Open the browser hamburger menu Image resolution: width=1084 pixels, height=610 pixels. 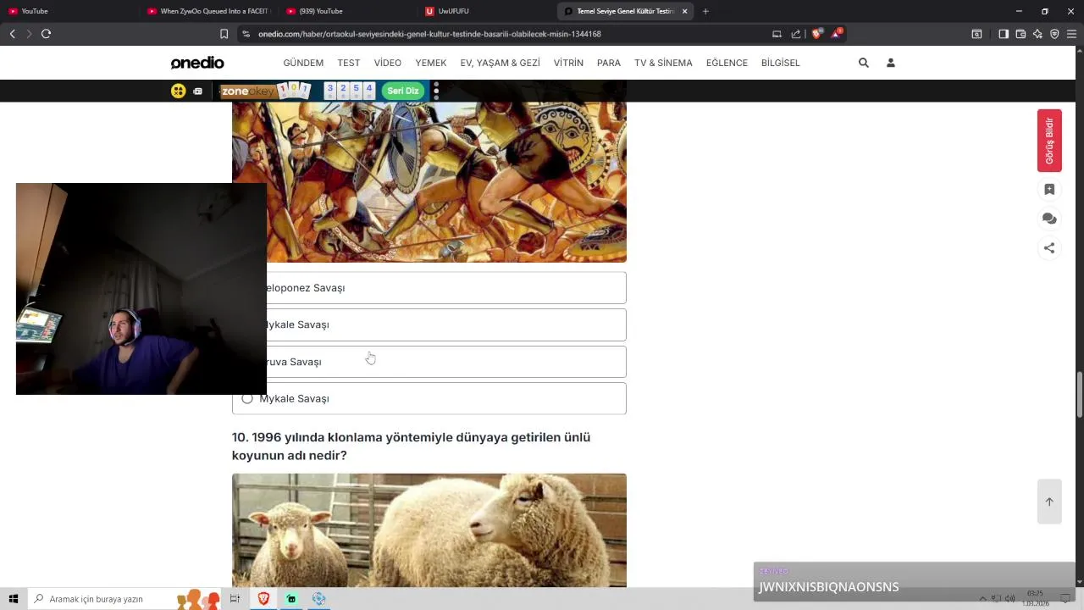click(x=1071, y=34)
